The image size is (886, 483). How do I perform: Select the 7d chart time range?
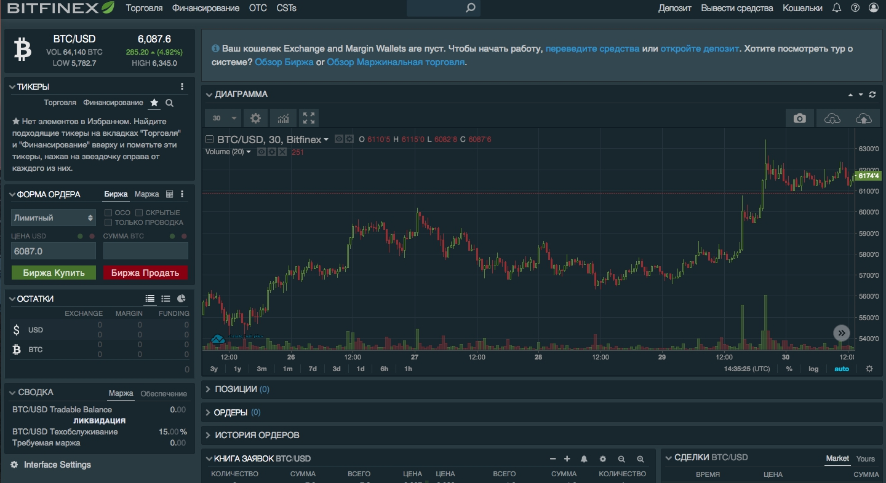[x=313, y=369]
